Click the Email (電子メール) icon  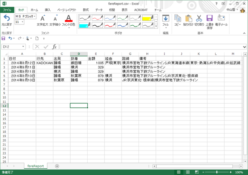click(x=221, y=18)
